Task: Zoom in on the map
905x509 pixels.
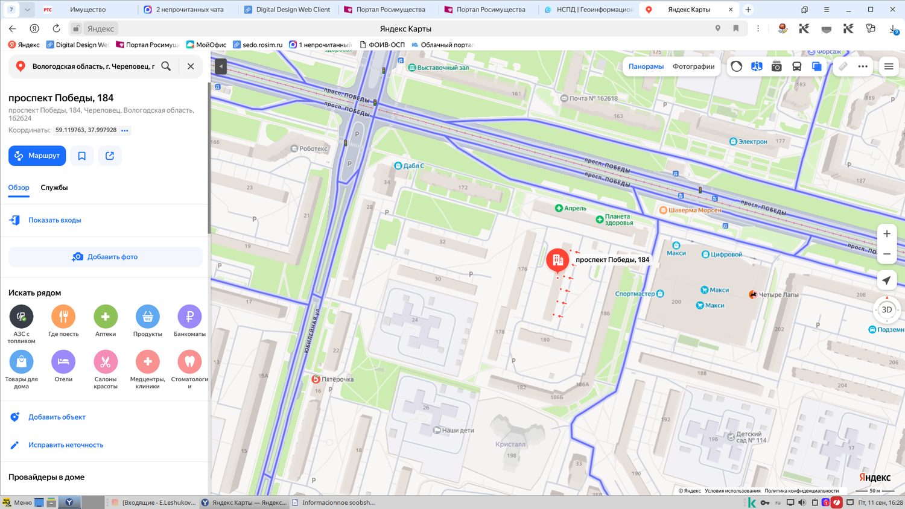Action: point(887,234)
